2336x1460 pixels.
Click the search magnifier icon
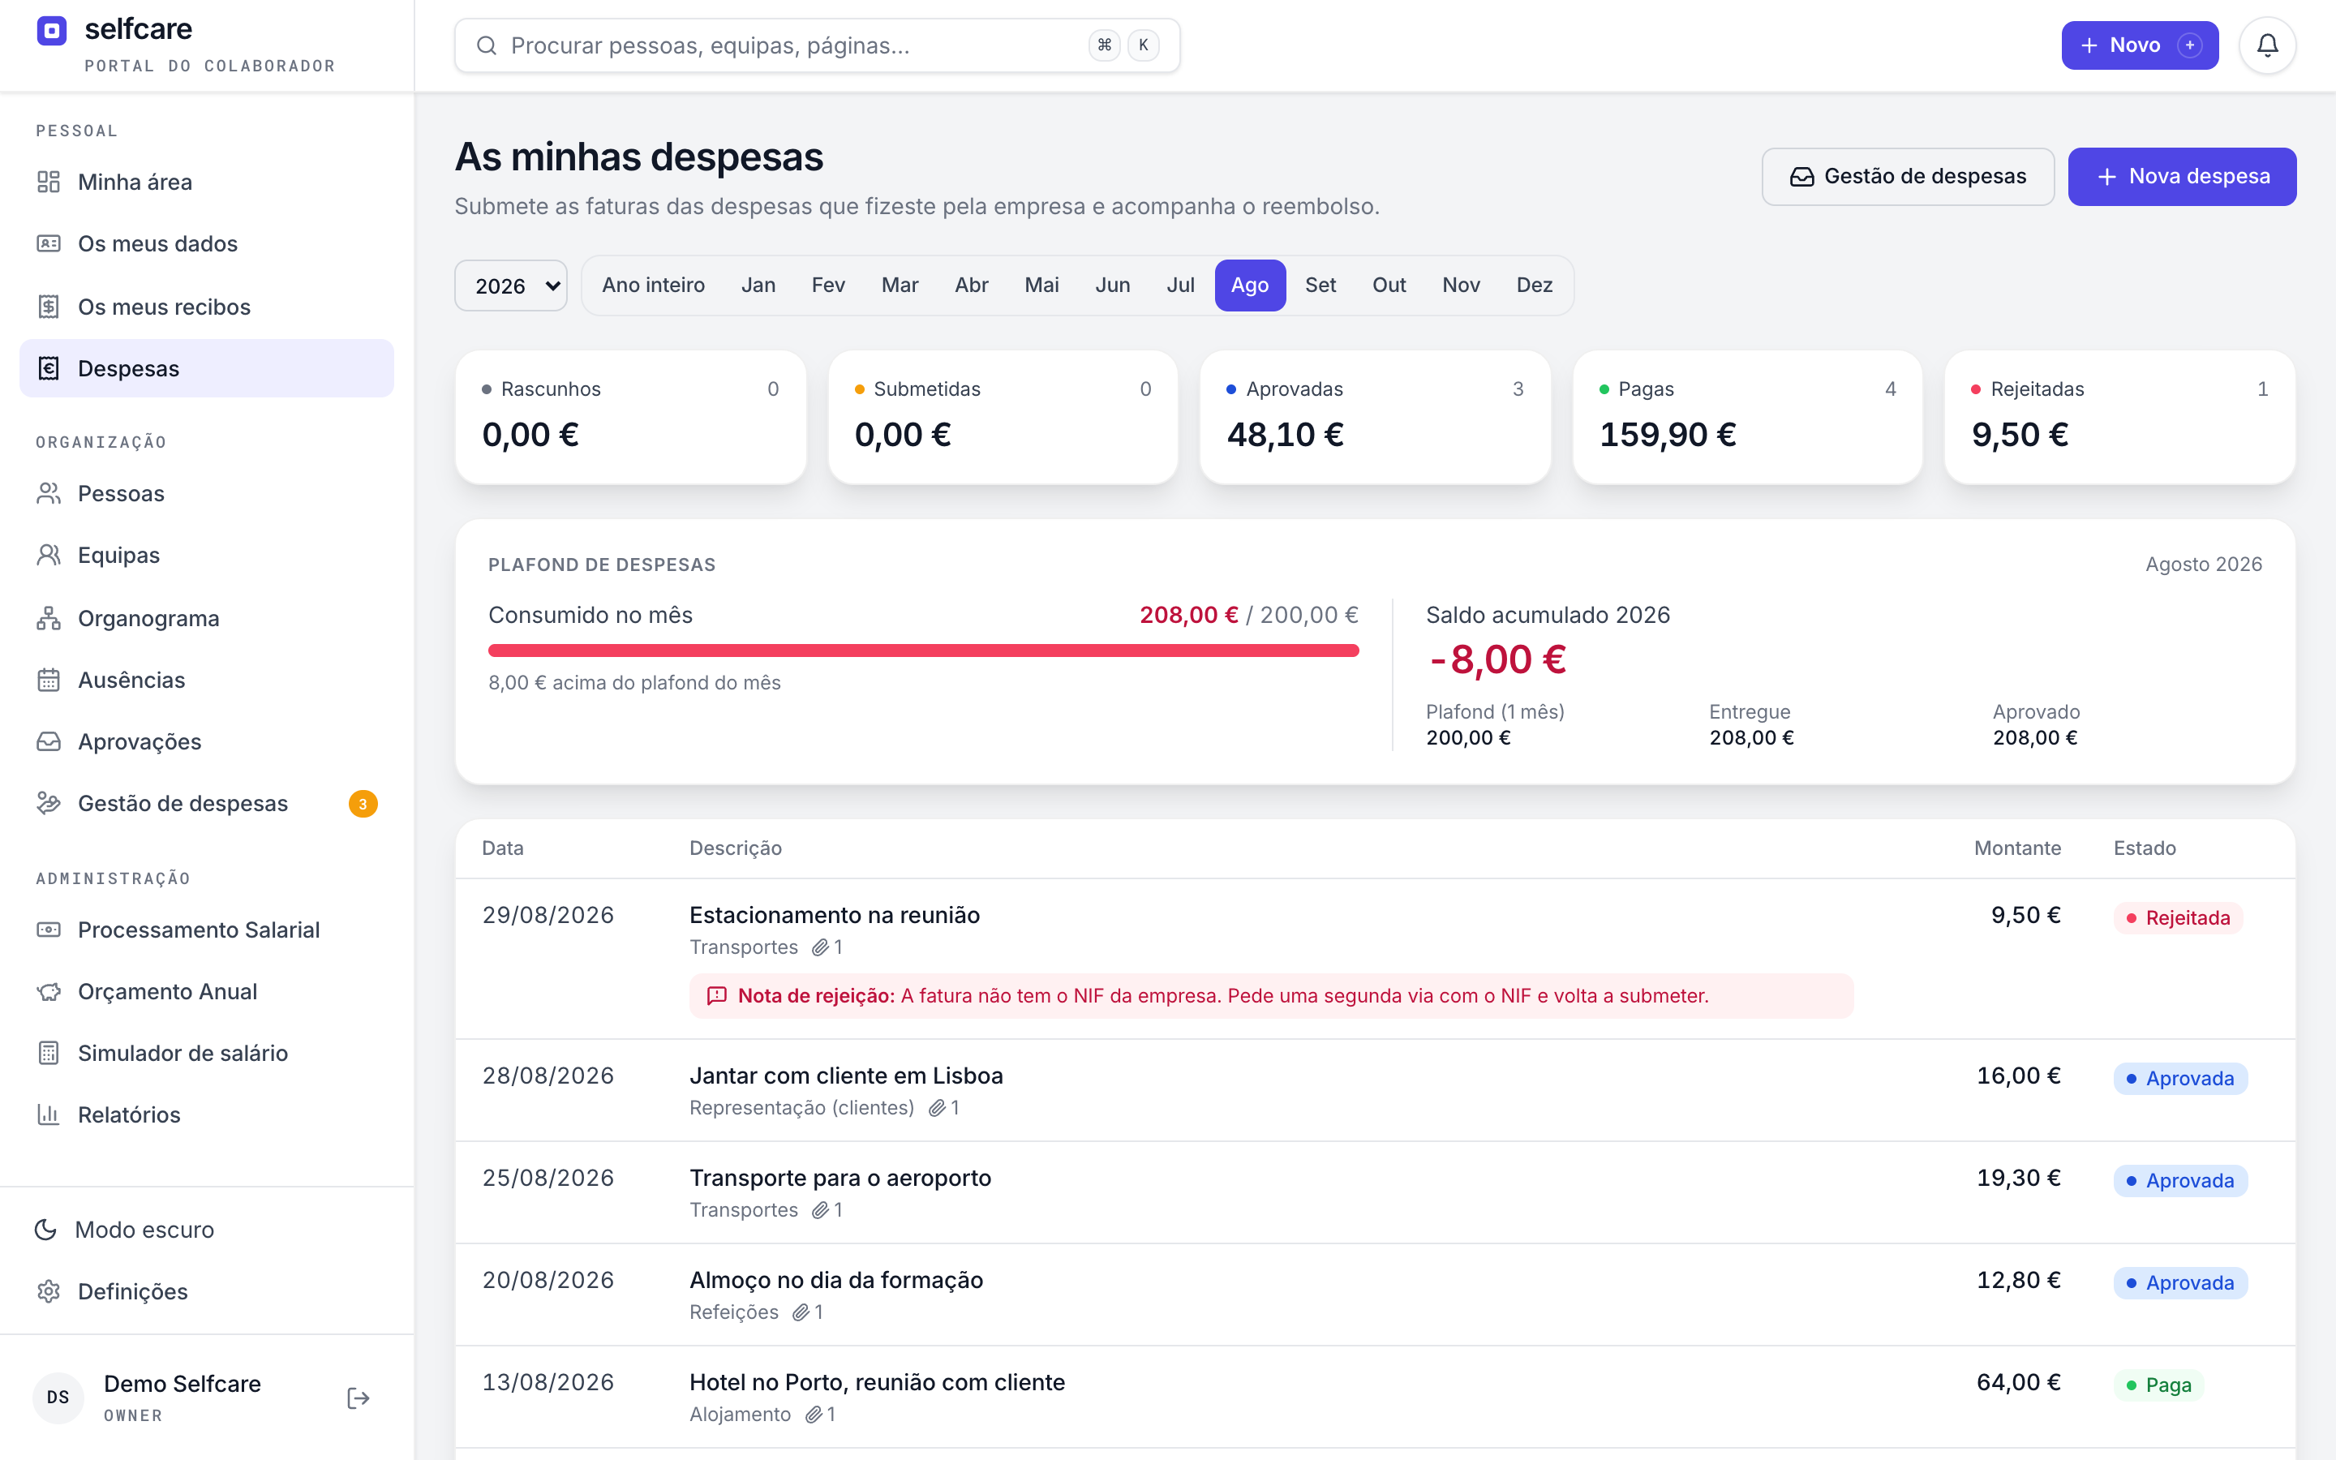tap(487, 45)
